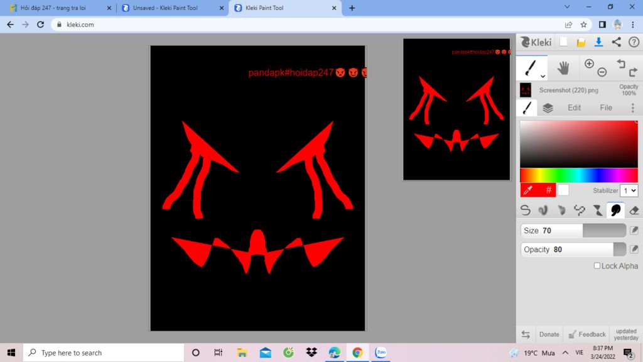Select the white secondary color swatch
The image size is (643, 362).
563,190
